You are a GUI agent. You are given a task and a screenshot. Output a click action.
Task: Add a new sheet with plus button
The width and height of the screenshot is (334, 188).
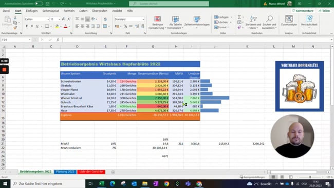coord(113,172)
